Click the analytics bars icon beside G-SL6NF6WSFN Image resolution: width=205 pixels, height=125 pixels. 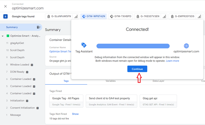coord(76,16)
